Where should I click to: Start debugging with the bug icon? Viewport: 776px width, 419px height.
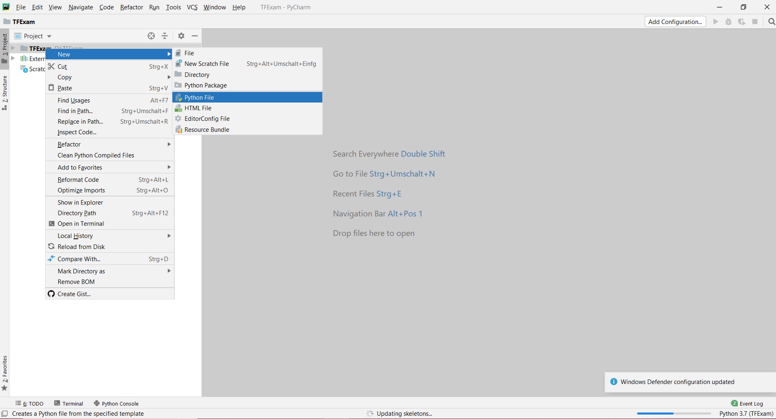728,22
